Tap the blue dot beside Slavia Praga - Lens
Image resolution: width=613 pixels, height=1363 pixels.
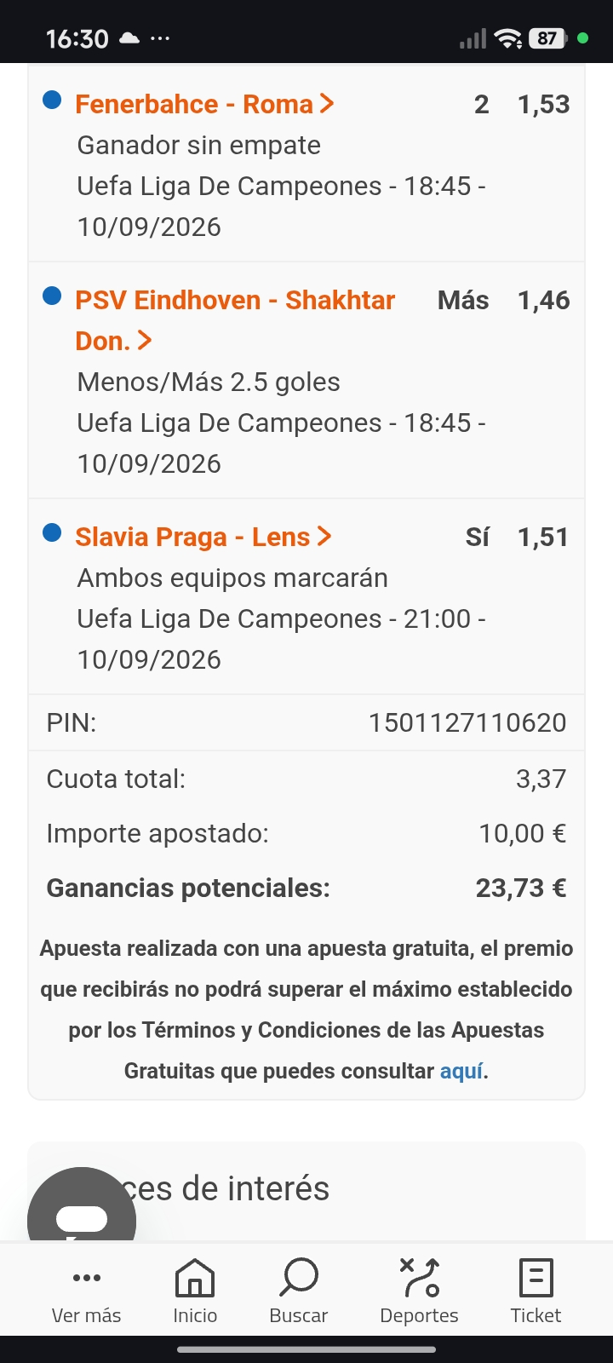tap(52, 533)
